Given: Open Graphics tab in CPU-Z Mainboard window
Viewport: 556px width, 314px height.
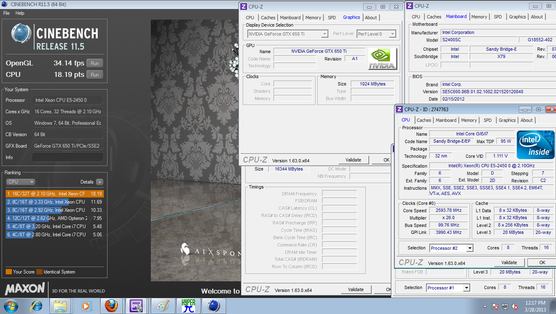Looking at the screenshot, I should (x=517, y=17).
